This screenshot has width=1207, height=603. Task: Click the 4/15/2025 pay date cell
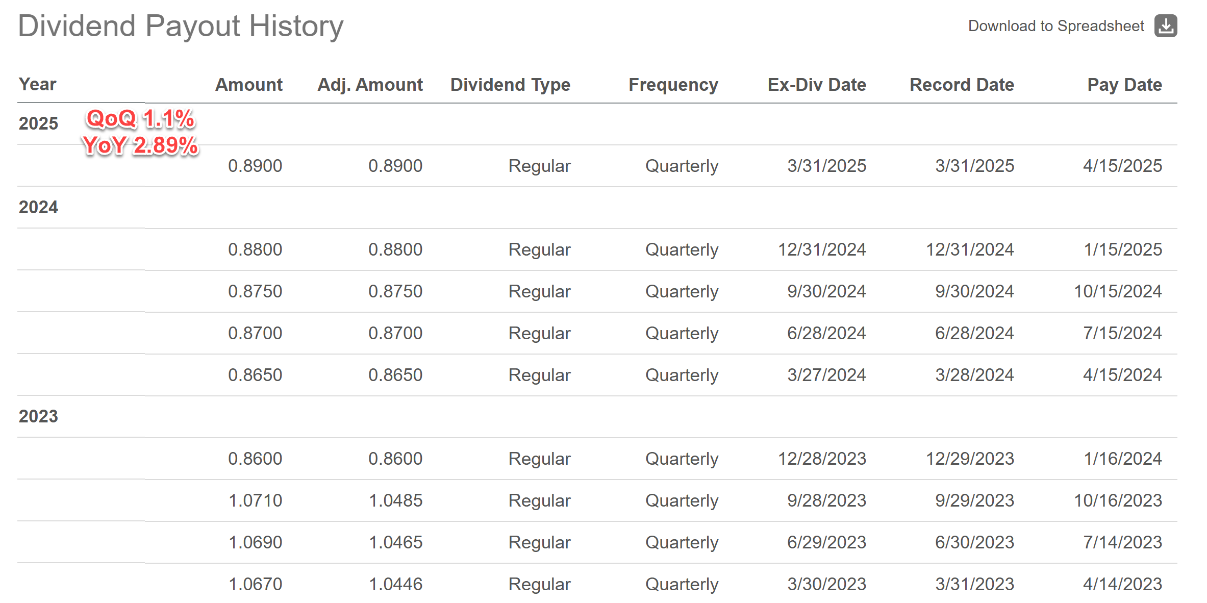click(x=1122, y=166)
